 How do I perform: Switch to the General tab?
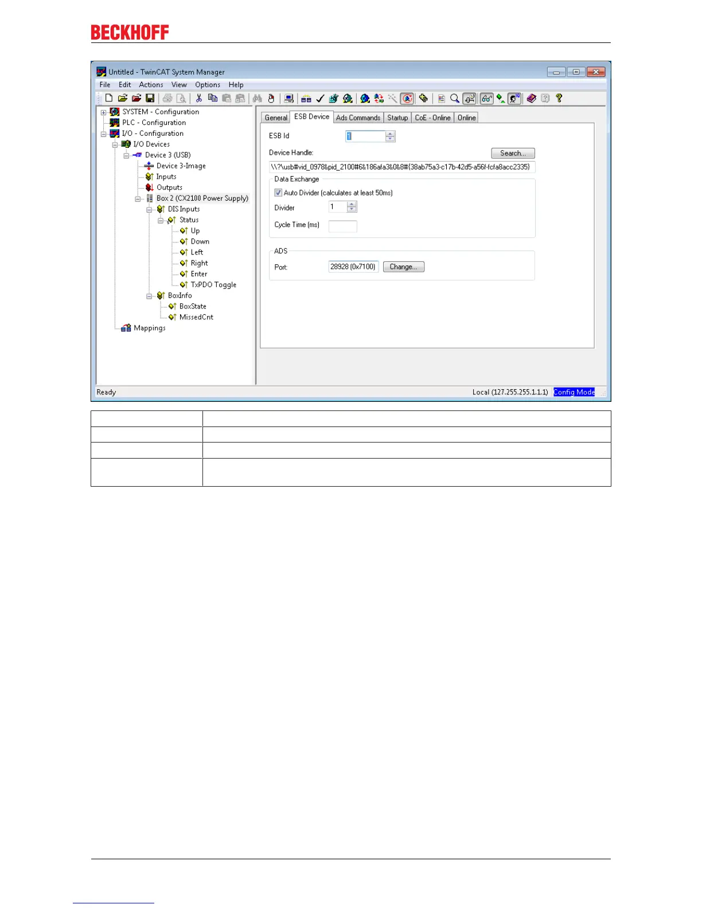coord(276,118)
